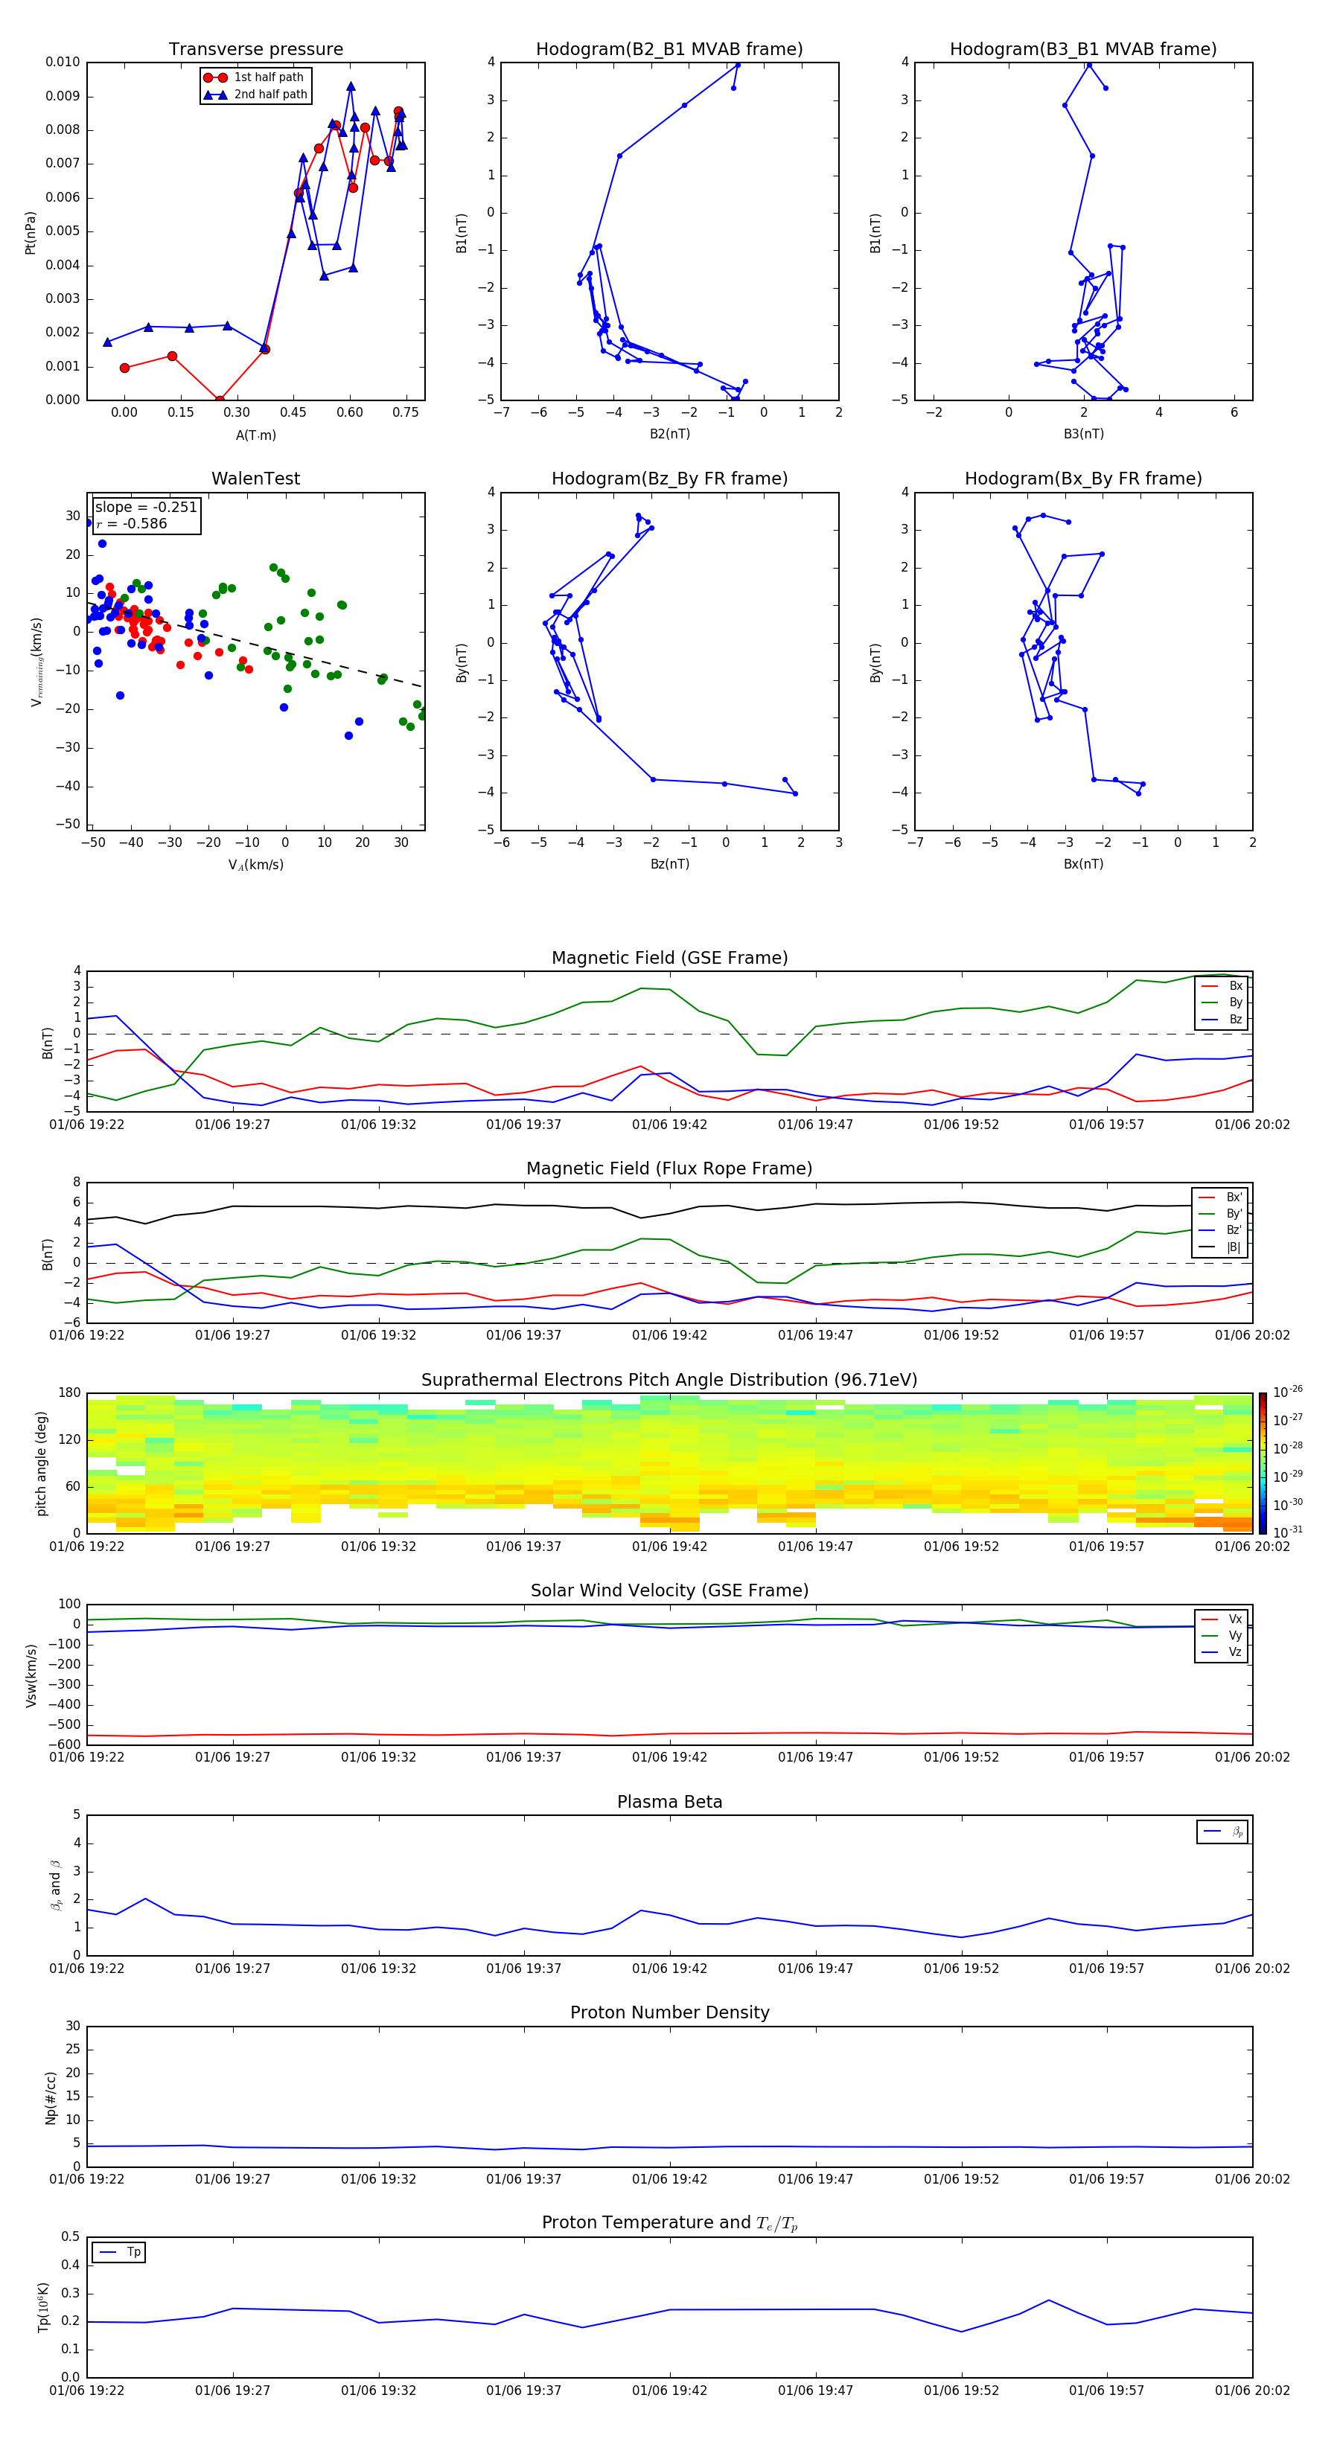Click the 'WalenTest' plot title
Screen dimensions: 1340x2456
[255, 479]
